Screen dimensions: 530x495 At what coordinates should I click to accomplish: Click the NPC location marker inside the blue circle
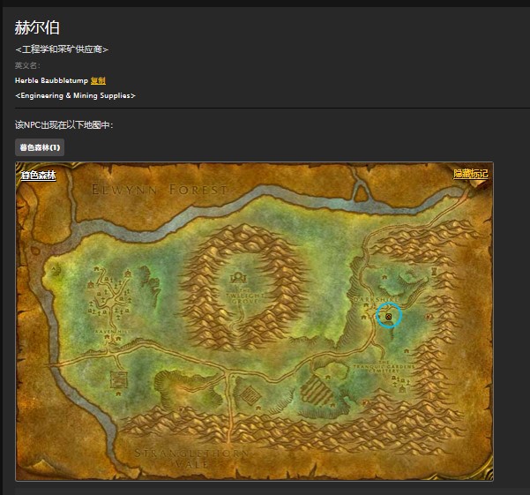388,317
